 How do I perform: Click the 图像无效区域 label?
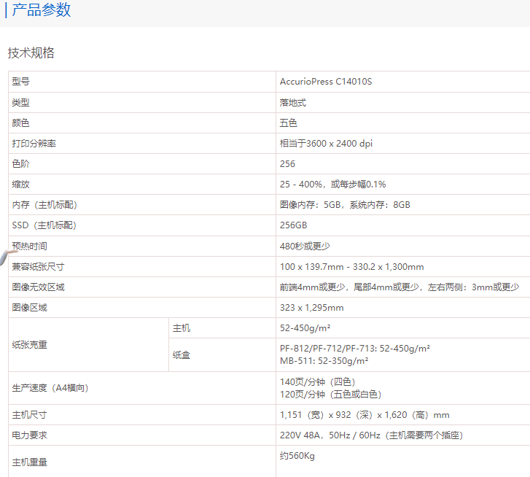tap(38, 287)
